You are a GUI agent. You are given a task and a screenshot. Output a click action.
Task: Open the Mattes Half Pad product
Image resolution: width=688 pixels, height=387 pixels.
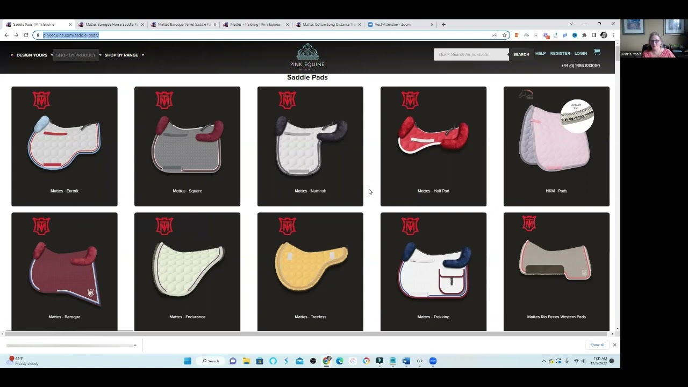point(433,146)
